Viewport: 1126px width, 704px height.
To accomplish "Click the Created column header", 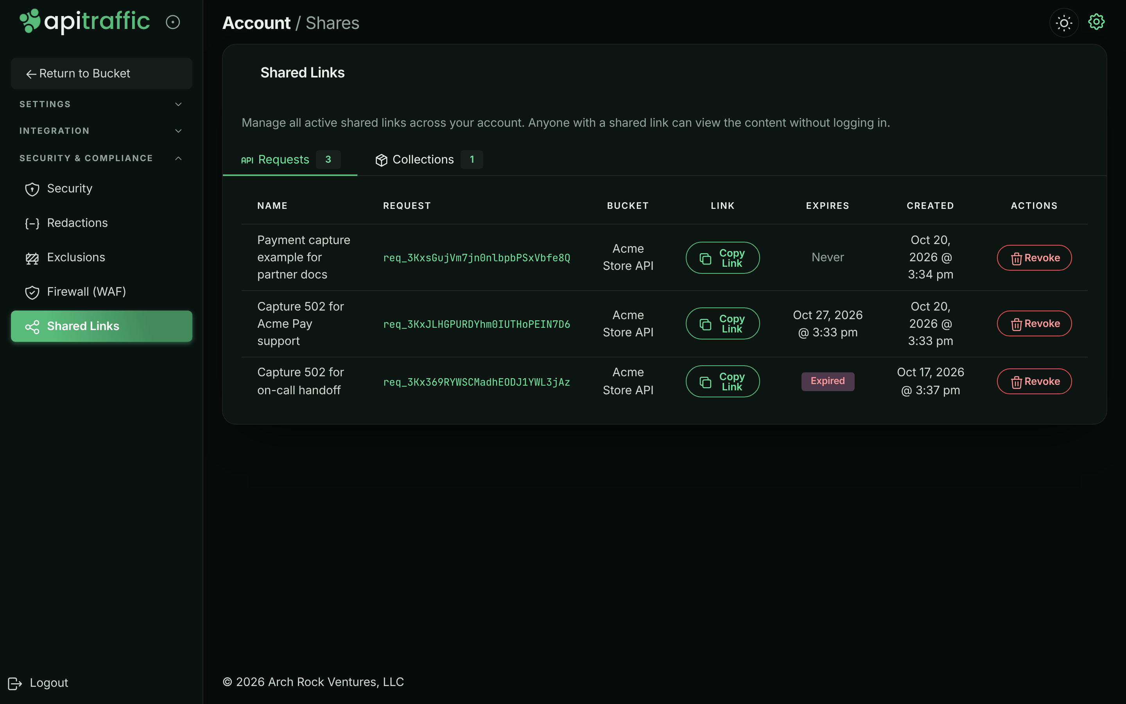I will pos(930,206).
